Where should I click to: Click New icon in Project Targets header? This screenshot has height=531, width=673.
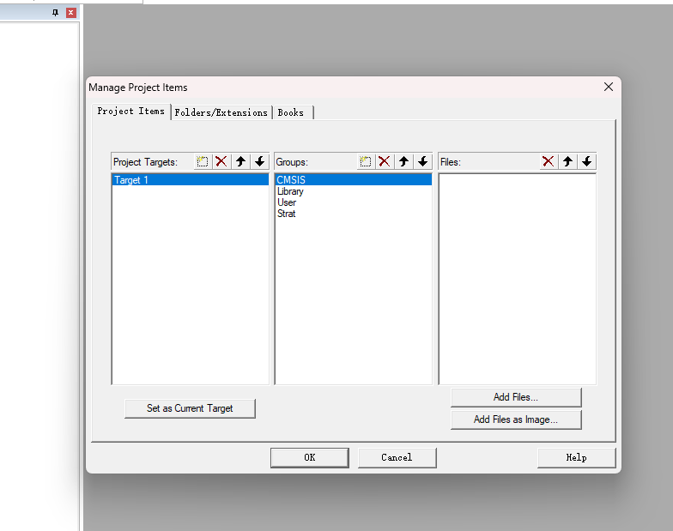point(203,161)
